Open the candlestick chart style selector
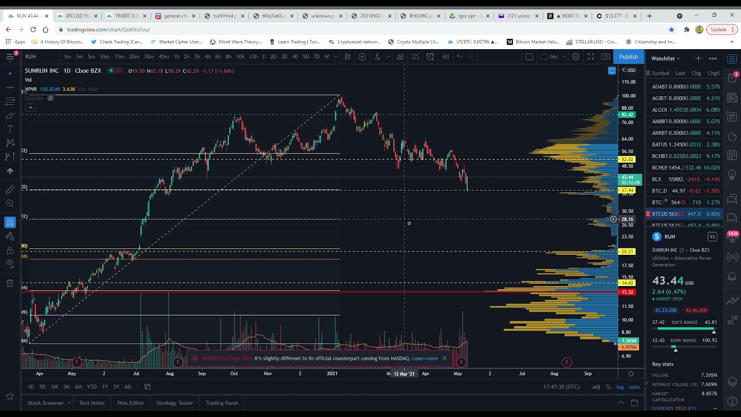Image resolution: width=741 pixels, height=417 pixels. pyautogui.click(x=347, y=57)
